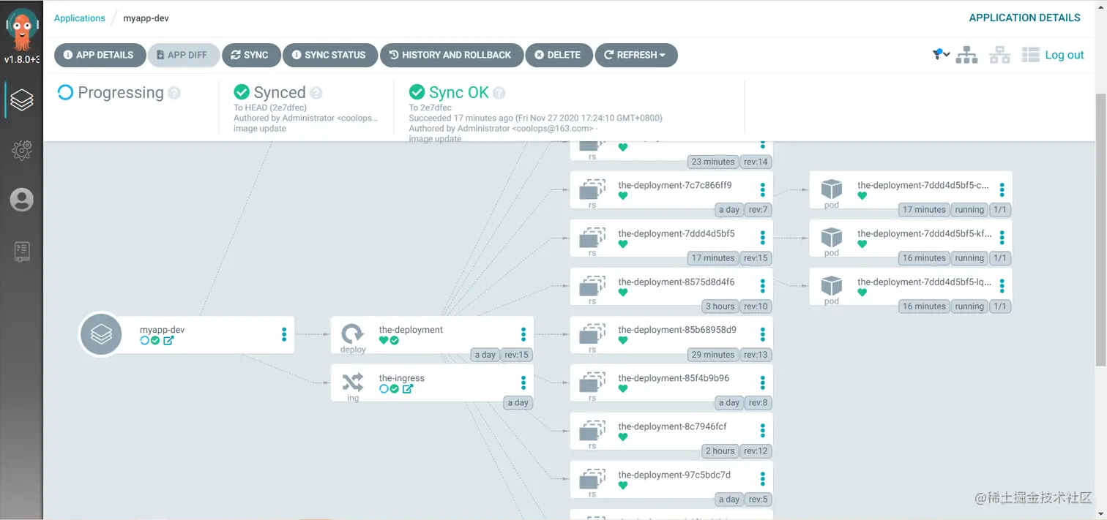Image resolution: width=1107 pixels, height=520 pixels.
Task: Open Applications view via layers sidebar icon
Action: [x=21, y=99]
